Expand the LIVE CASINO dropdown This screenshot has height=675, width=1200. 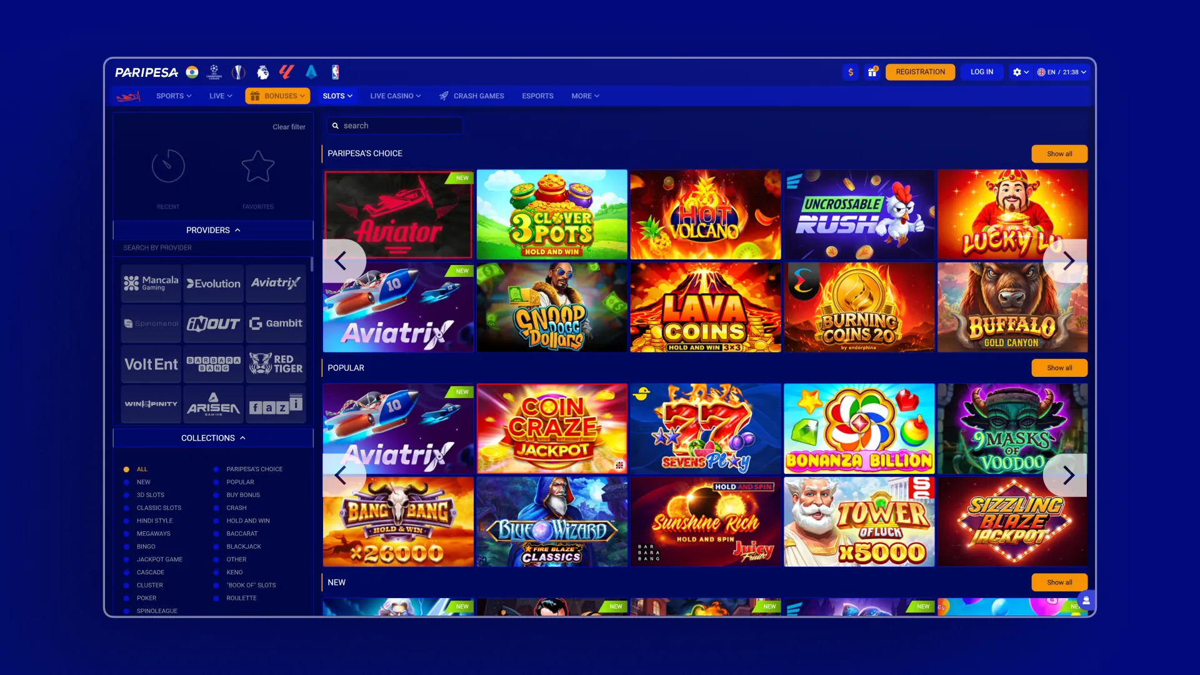pyautogui.click(x=395, y=96)
